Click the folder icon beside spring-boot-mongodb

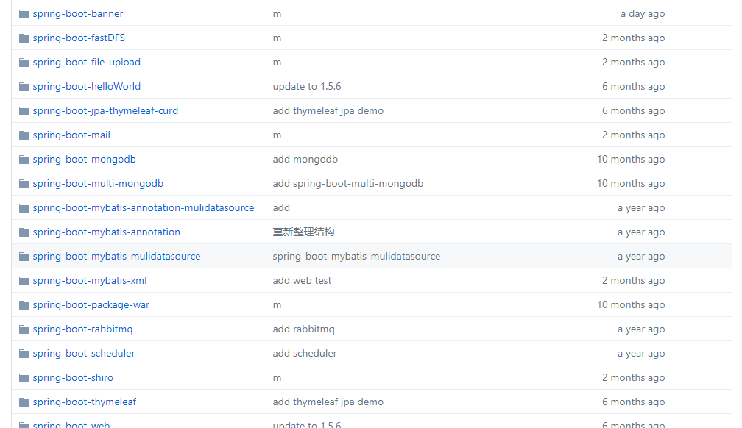pos(24,160)
